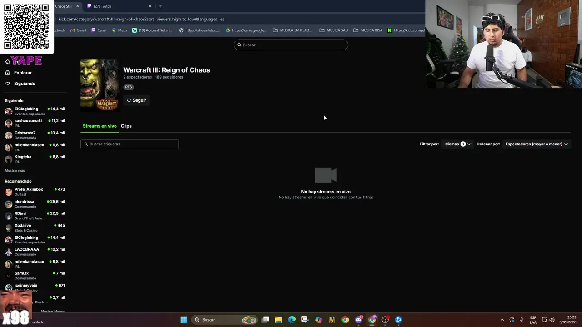Screen dimensions: 582x327
Task: Click the Warcraft III cover thumbnail
Action: coord(100,85)
